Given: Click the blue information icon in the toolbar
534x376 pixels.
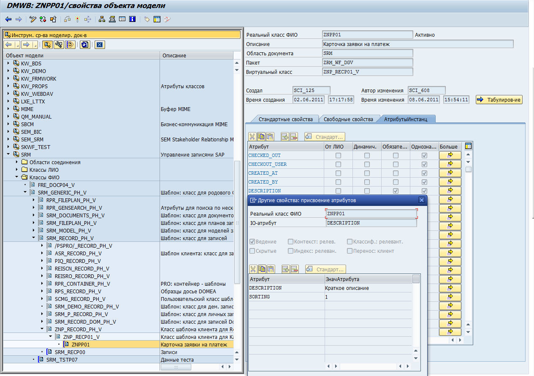Looking at the screenshot, I should click(x=133, y=19).
